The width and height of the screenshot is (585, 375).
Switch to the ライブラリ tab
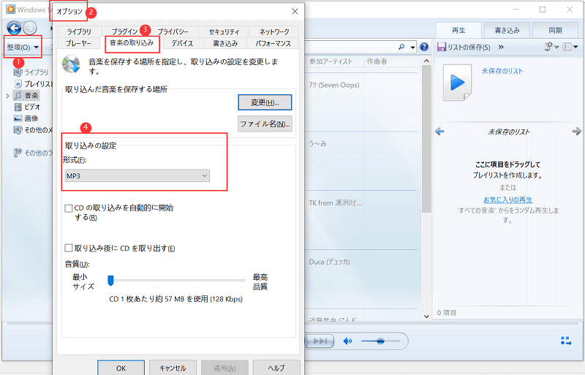coord(79,31)
